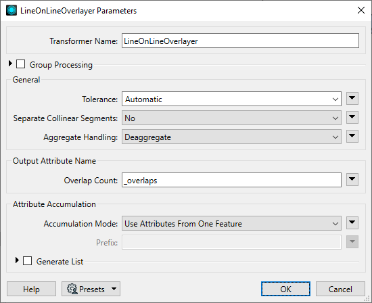Open Separate Collinear Segments dropdown showing No
Image resolution: width=372 pixels, height=303 pixels.
click(x=231, y=118)
